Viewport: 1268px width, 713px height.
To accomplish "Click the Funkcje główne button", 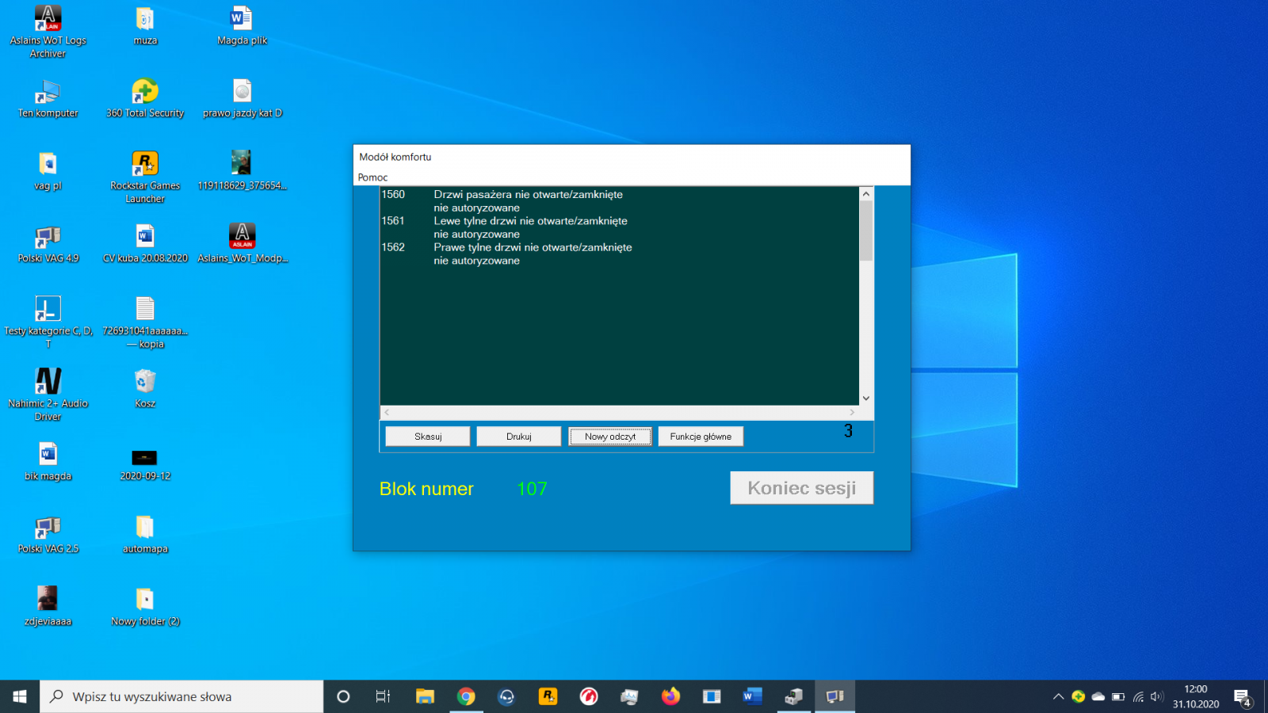I will (x=701, y=437).
